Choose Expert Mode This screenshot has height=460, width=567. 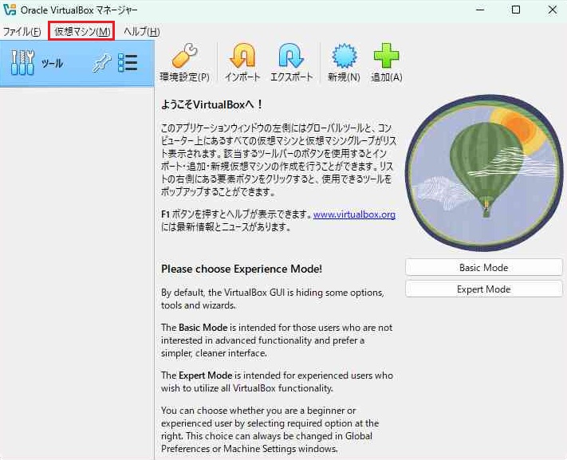[484, 289]
